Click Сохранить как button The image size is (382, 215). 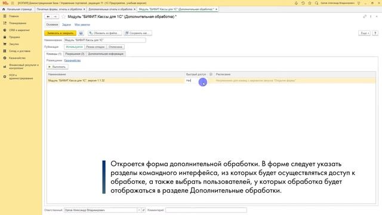click(x=138, y=33)
